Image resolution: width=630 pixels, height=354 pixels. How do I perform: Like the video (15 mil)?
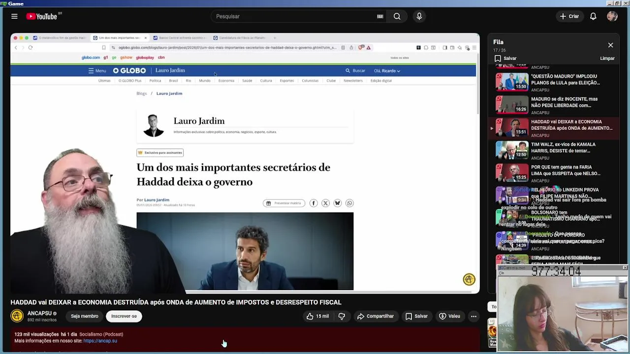[x=317, y=316]
